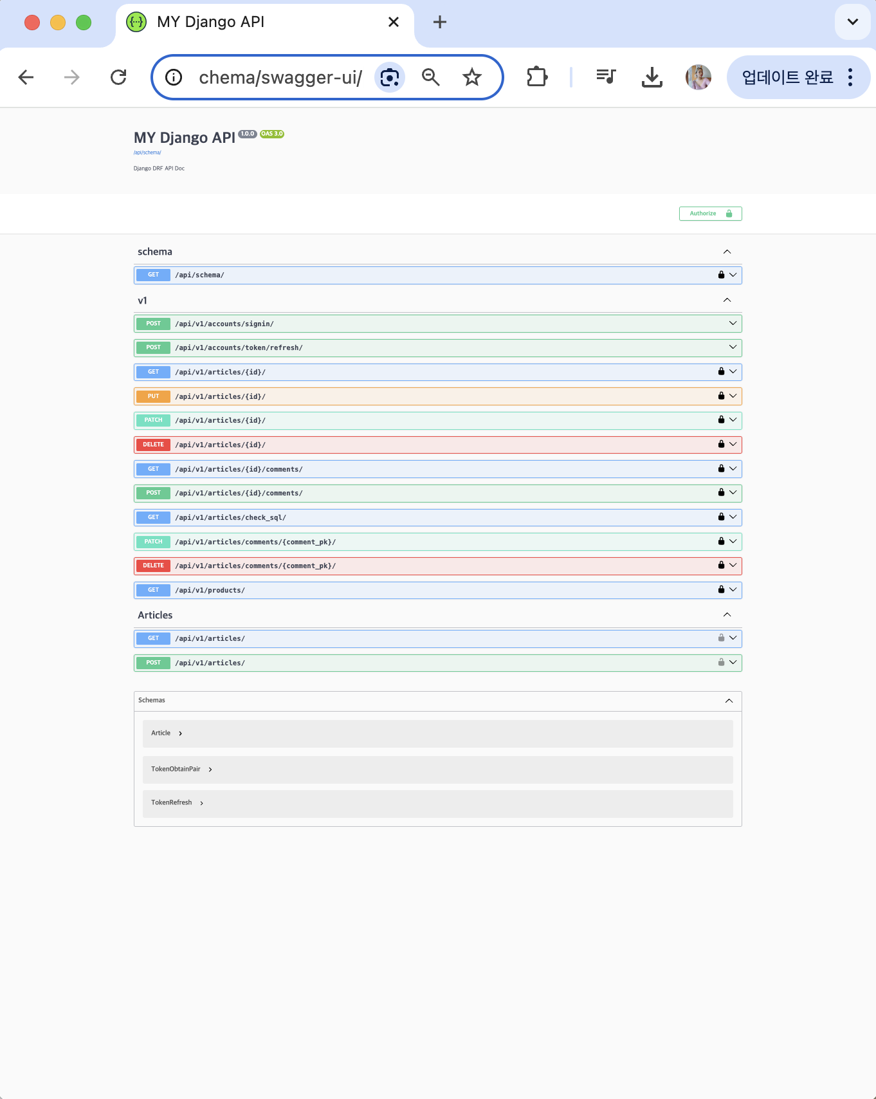The height and width of the screenshot is (1099, 876).
Task: Open the Chrome three-dot menu
Action: [x=850, y=77]
